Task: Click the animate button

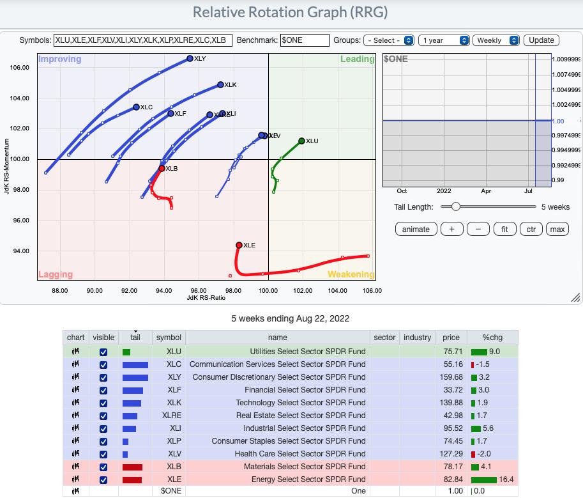Action: pyautogui.click(x=416, y=229)
